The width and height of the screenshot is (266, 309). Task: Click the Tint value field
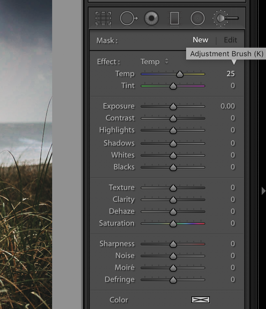coord(233,86)
